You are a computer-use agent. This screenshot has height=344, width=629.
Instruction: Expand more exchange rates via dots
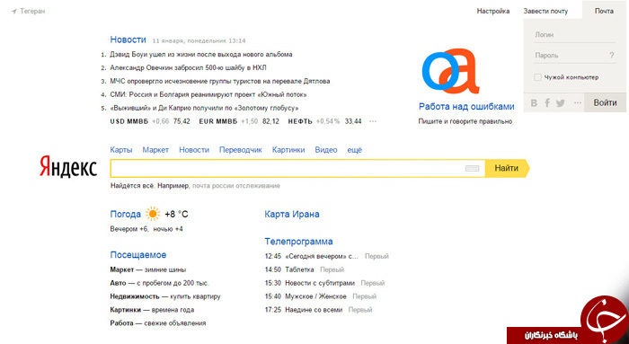(373, 121)
